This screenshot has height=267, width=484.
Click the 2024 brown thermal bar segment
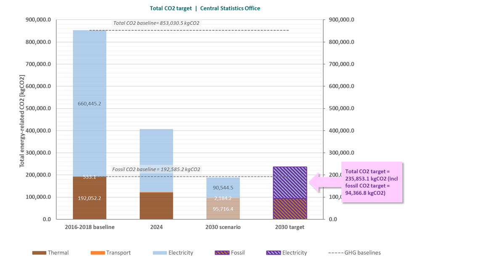pyautogui.click(x=156, y=206)
